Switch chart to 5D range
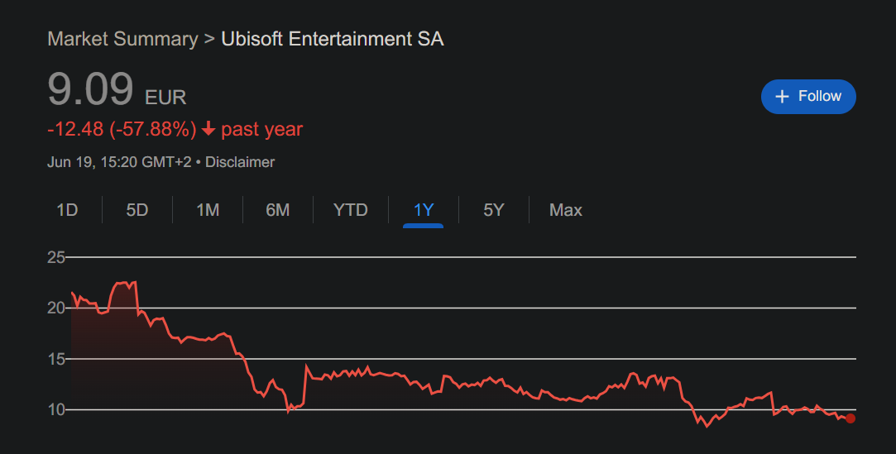896x454 pixels. [137, 210]
